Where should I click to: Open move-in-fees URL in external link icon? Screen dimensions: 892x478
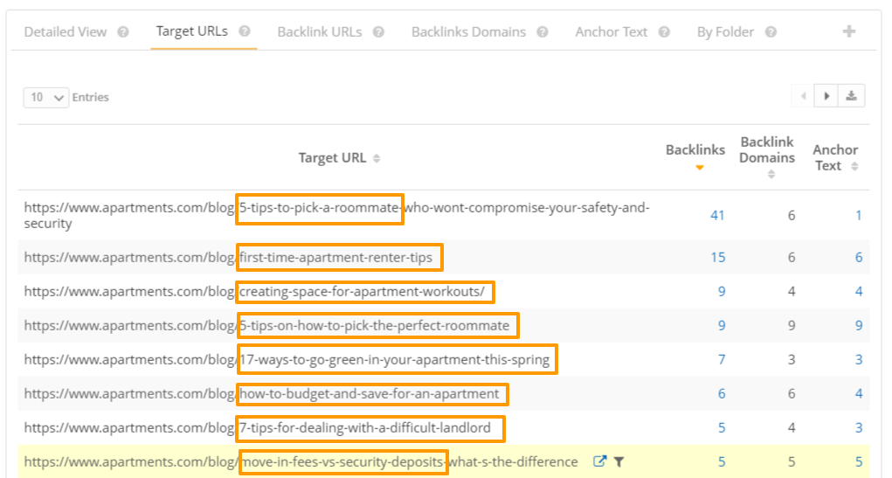tap(599, 461)
